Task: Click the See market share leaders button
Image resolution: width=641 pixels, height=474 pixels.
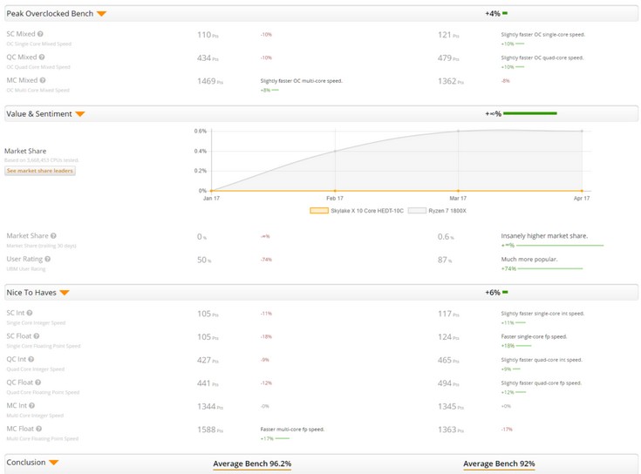Action: coord(39,171)
